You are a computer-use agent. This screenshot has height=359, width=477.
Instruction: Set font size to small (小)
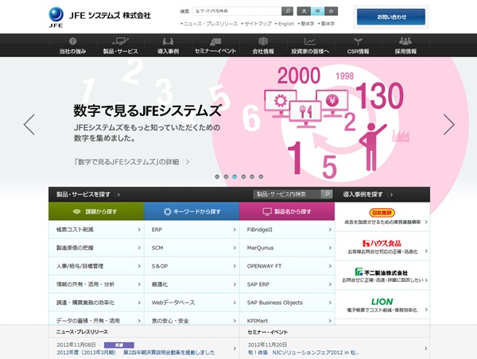[x=331, y=11]
